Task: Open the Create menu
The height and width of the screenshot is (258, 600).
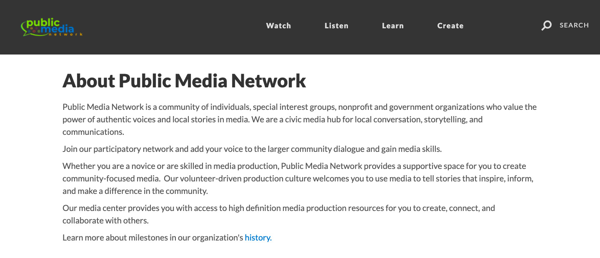Action: click(x=450, y=26)
